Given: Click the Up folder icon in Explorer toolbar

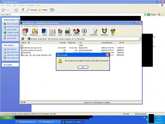Looking at the screenshot, I should tap(23, 10).
